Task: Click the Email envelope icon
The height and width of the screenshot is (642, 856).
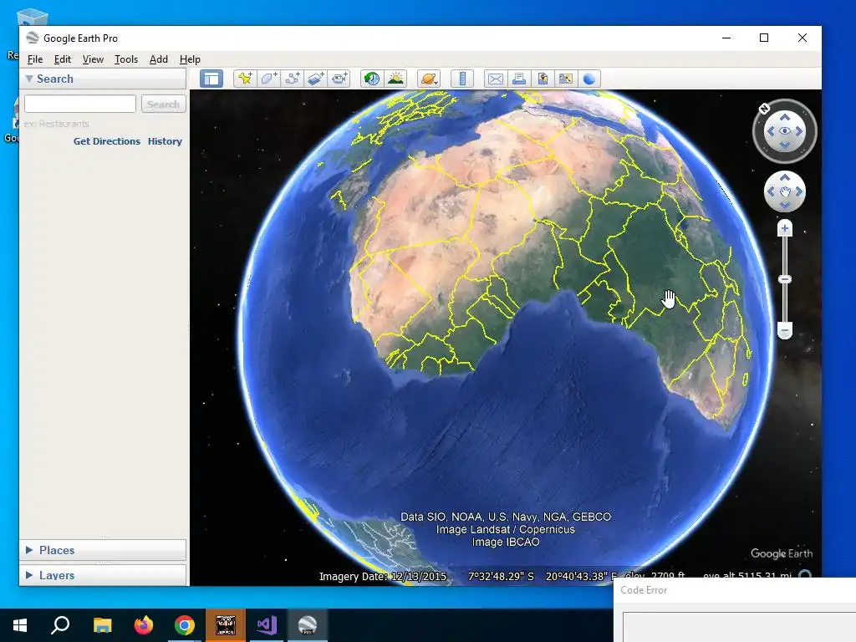Action: pyautogui.click(x=496, y=79)
